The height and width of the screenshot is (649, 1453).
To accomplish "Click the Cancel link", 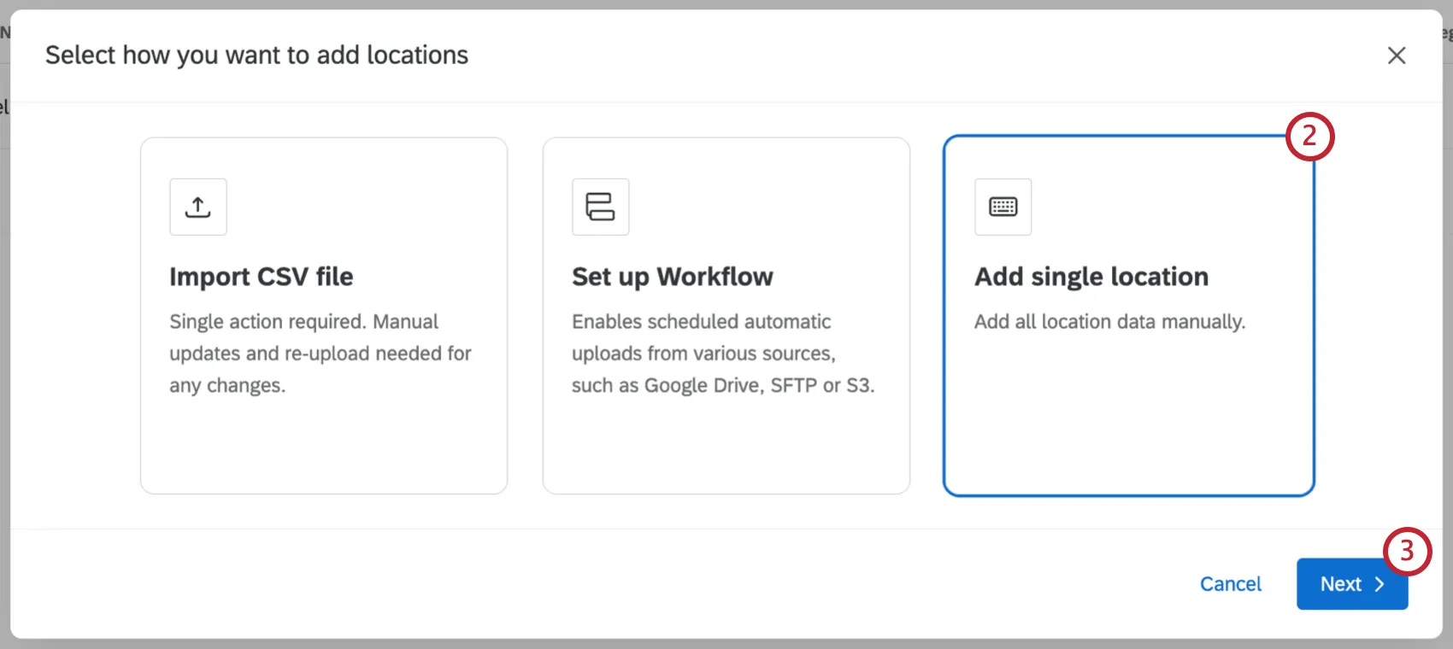I will click(1231, 584).
